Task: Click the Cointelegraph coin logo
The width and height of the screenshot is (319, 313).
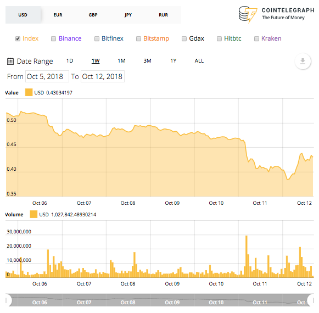Action: click(248, 14)
